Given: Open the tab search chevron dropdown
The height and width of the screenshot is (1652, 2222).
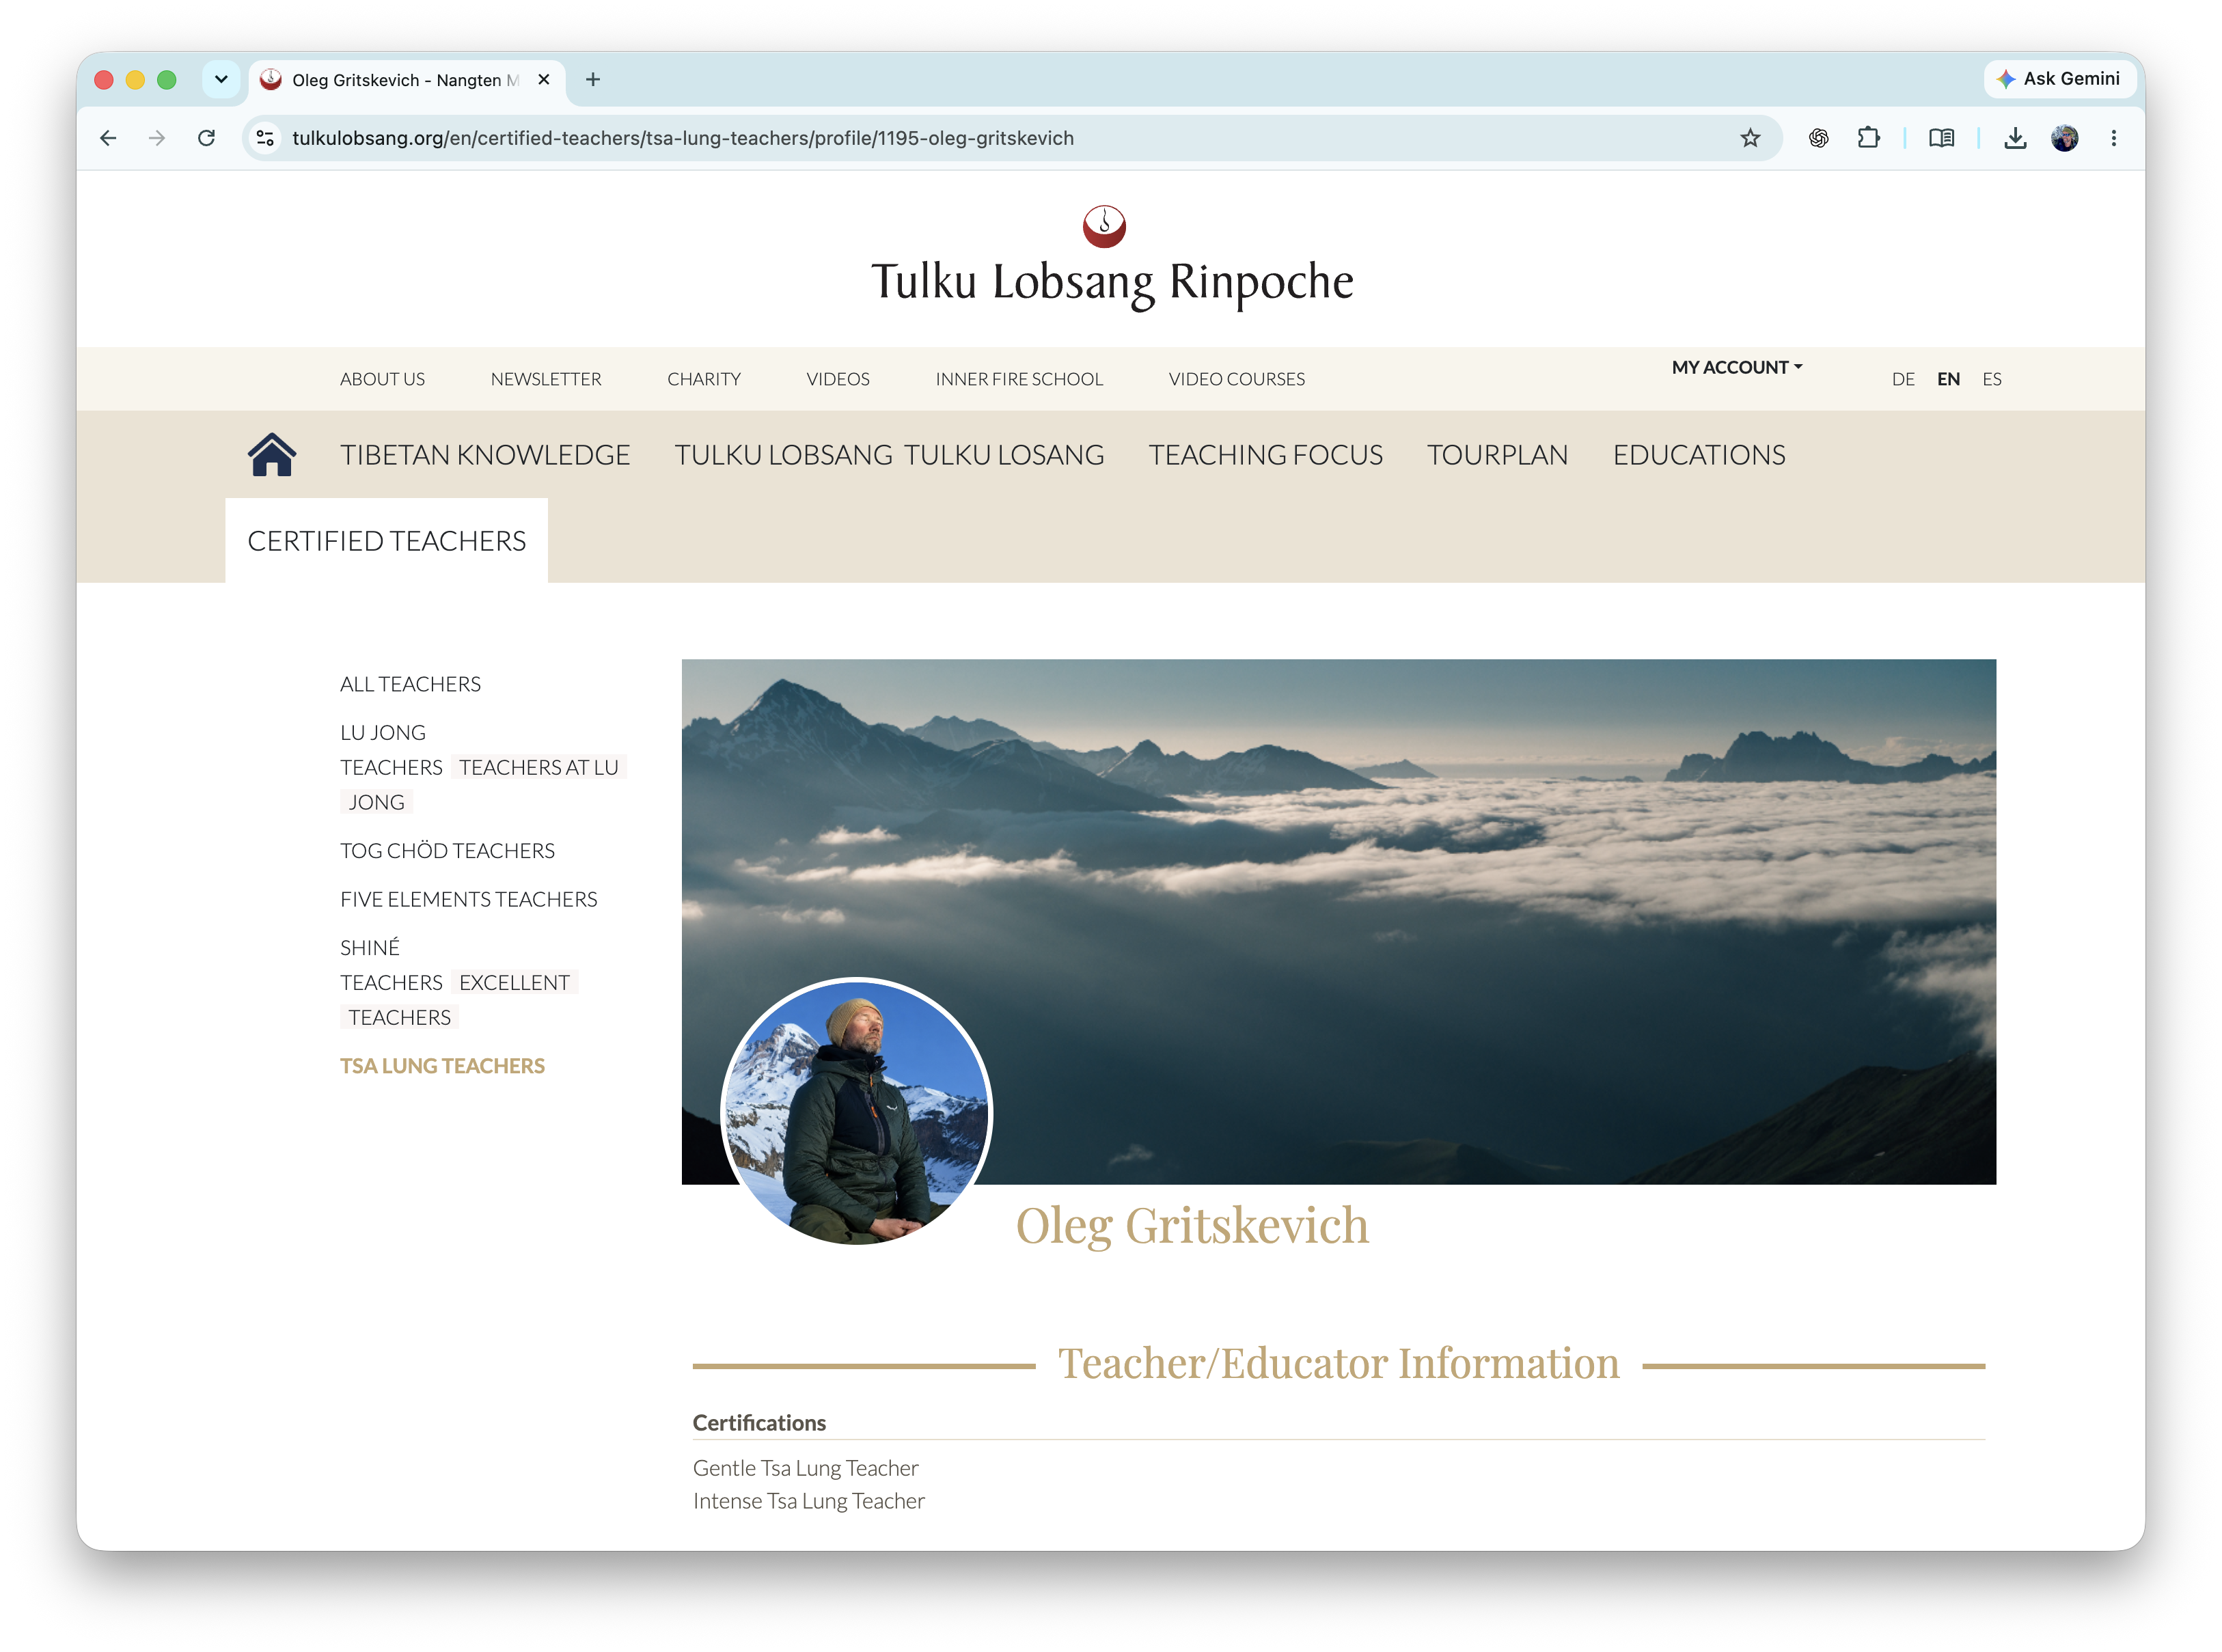Looking at the screenshot, I should [221, 79].
